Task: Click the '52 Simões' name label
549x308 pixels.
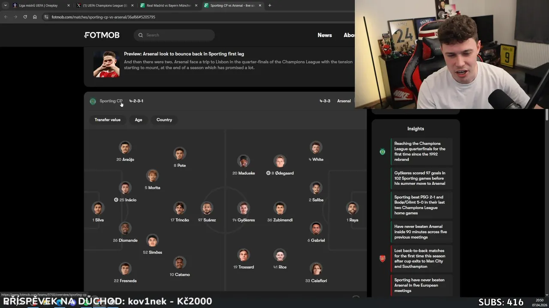Action: click(x=152, y=252)
